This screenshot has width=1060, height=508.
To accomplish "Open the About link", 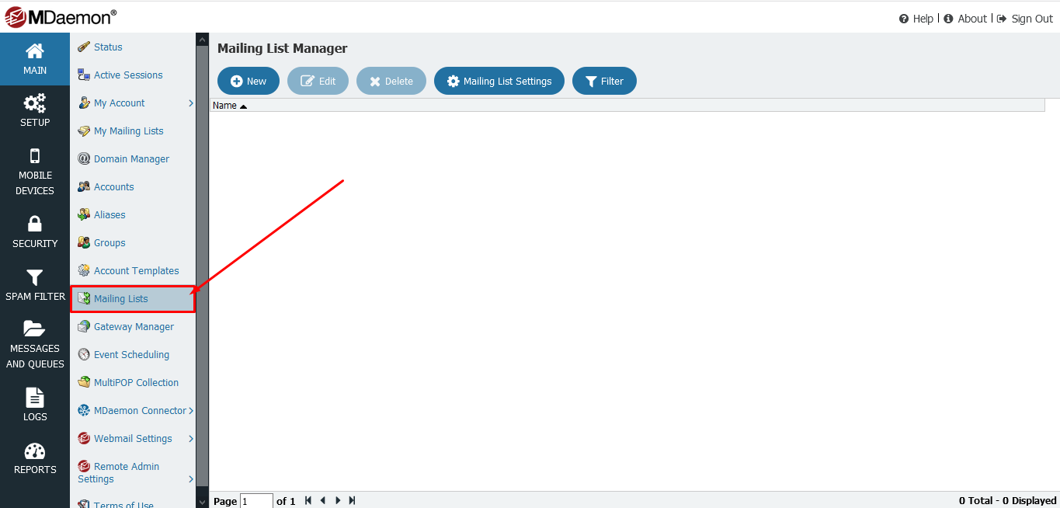I will click(x=965, y=19).
